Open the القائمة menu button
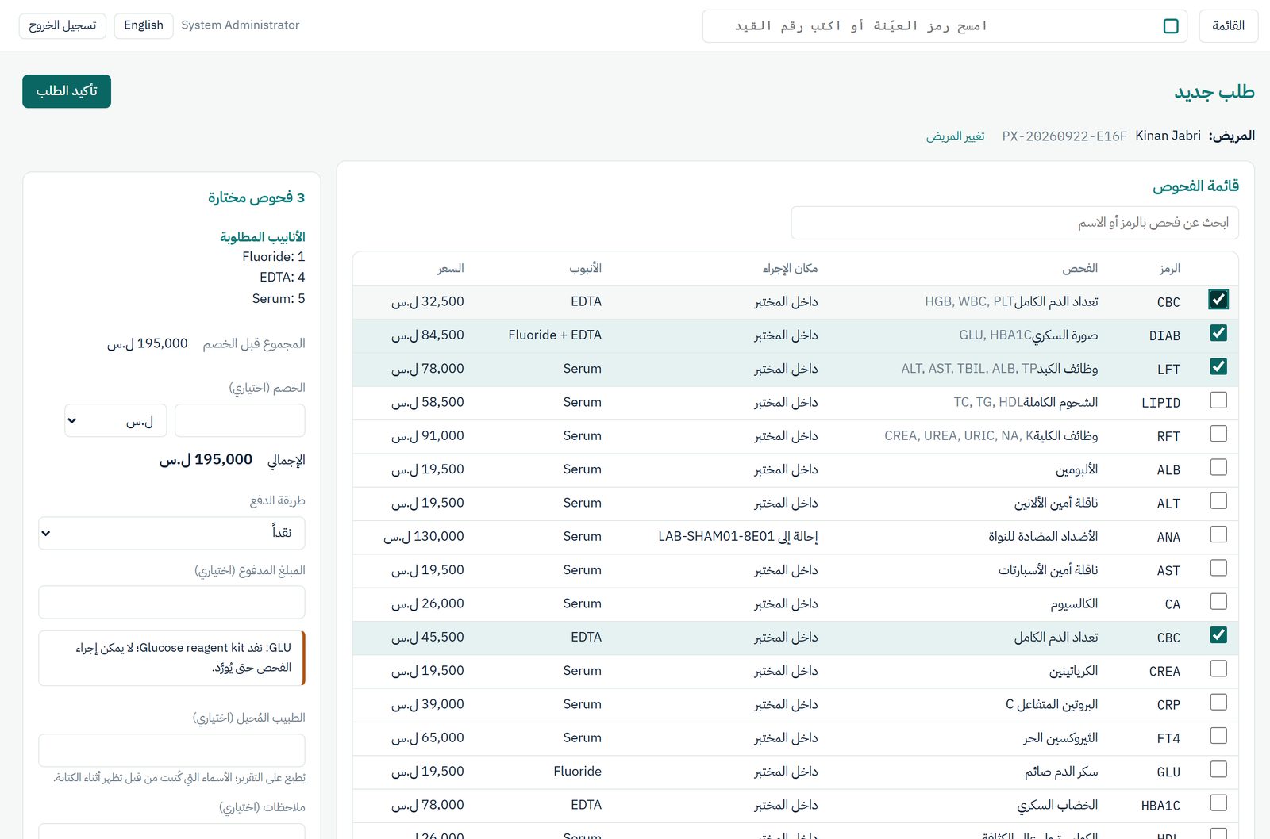 click(1228, 26)
